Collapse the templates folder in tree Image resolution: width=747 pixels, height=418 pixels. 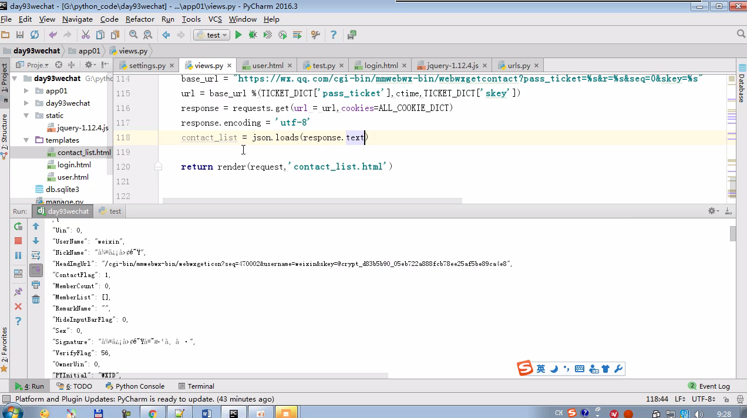coord(26,140)
